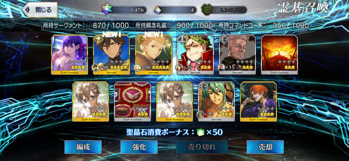Open the 強化 enhancement menu
The image size is (349, 161).
tap(139, 147)
